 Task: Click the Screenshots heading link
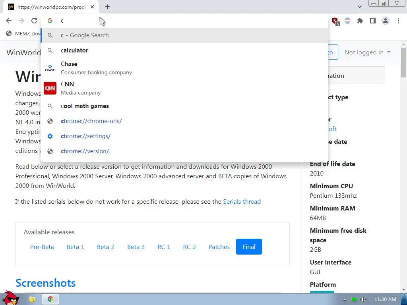coord(45,283)
